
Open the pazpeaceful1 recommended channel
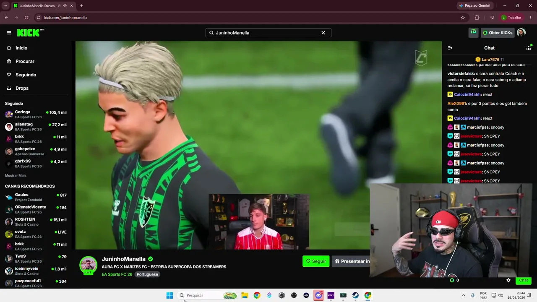point(36,283)
